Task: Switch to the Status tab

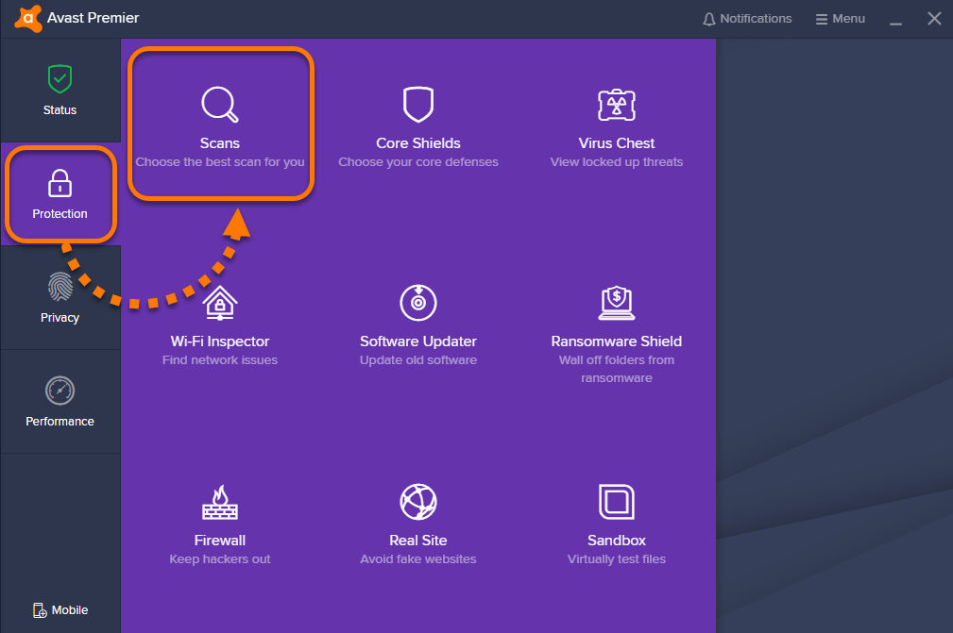Action: (60, 91)
